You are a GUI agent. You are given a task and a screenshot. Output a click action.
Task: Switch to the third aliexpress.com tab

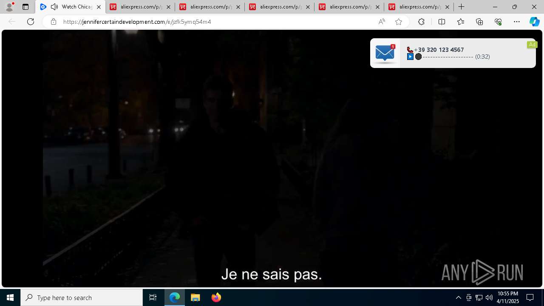coord(280,7)
